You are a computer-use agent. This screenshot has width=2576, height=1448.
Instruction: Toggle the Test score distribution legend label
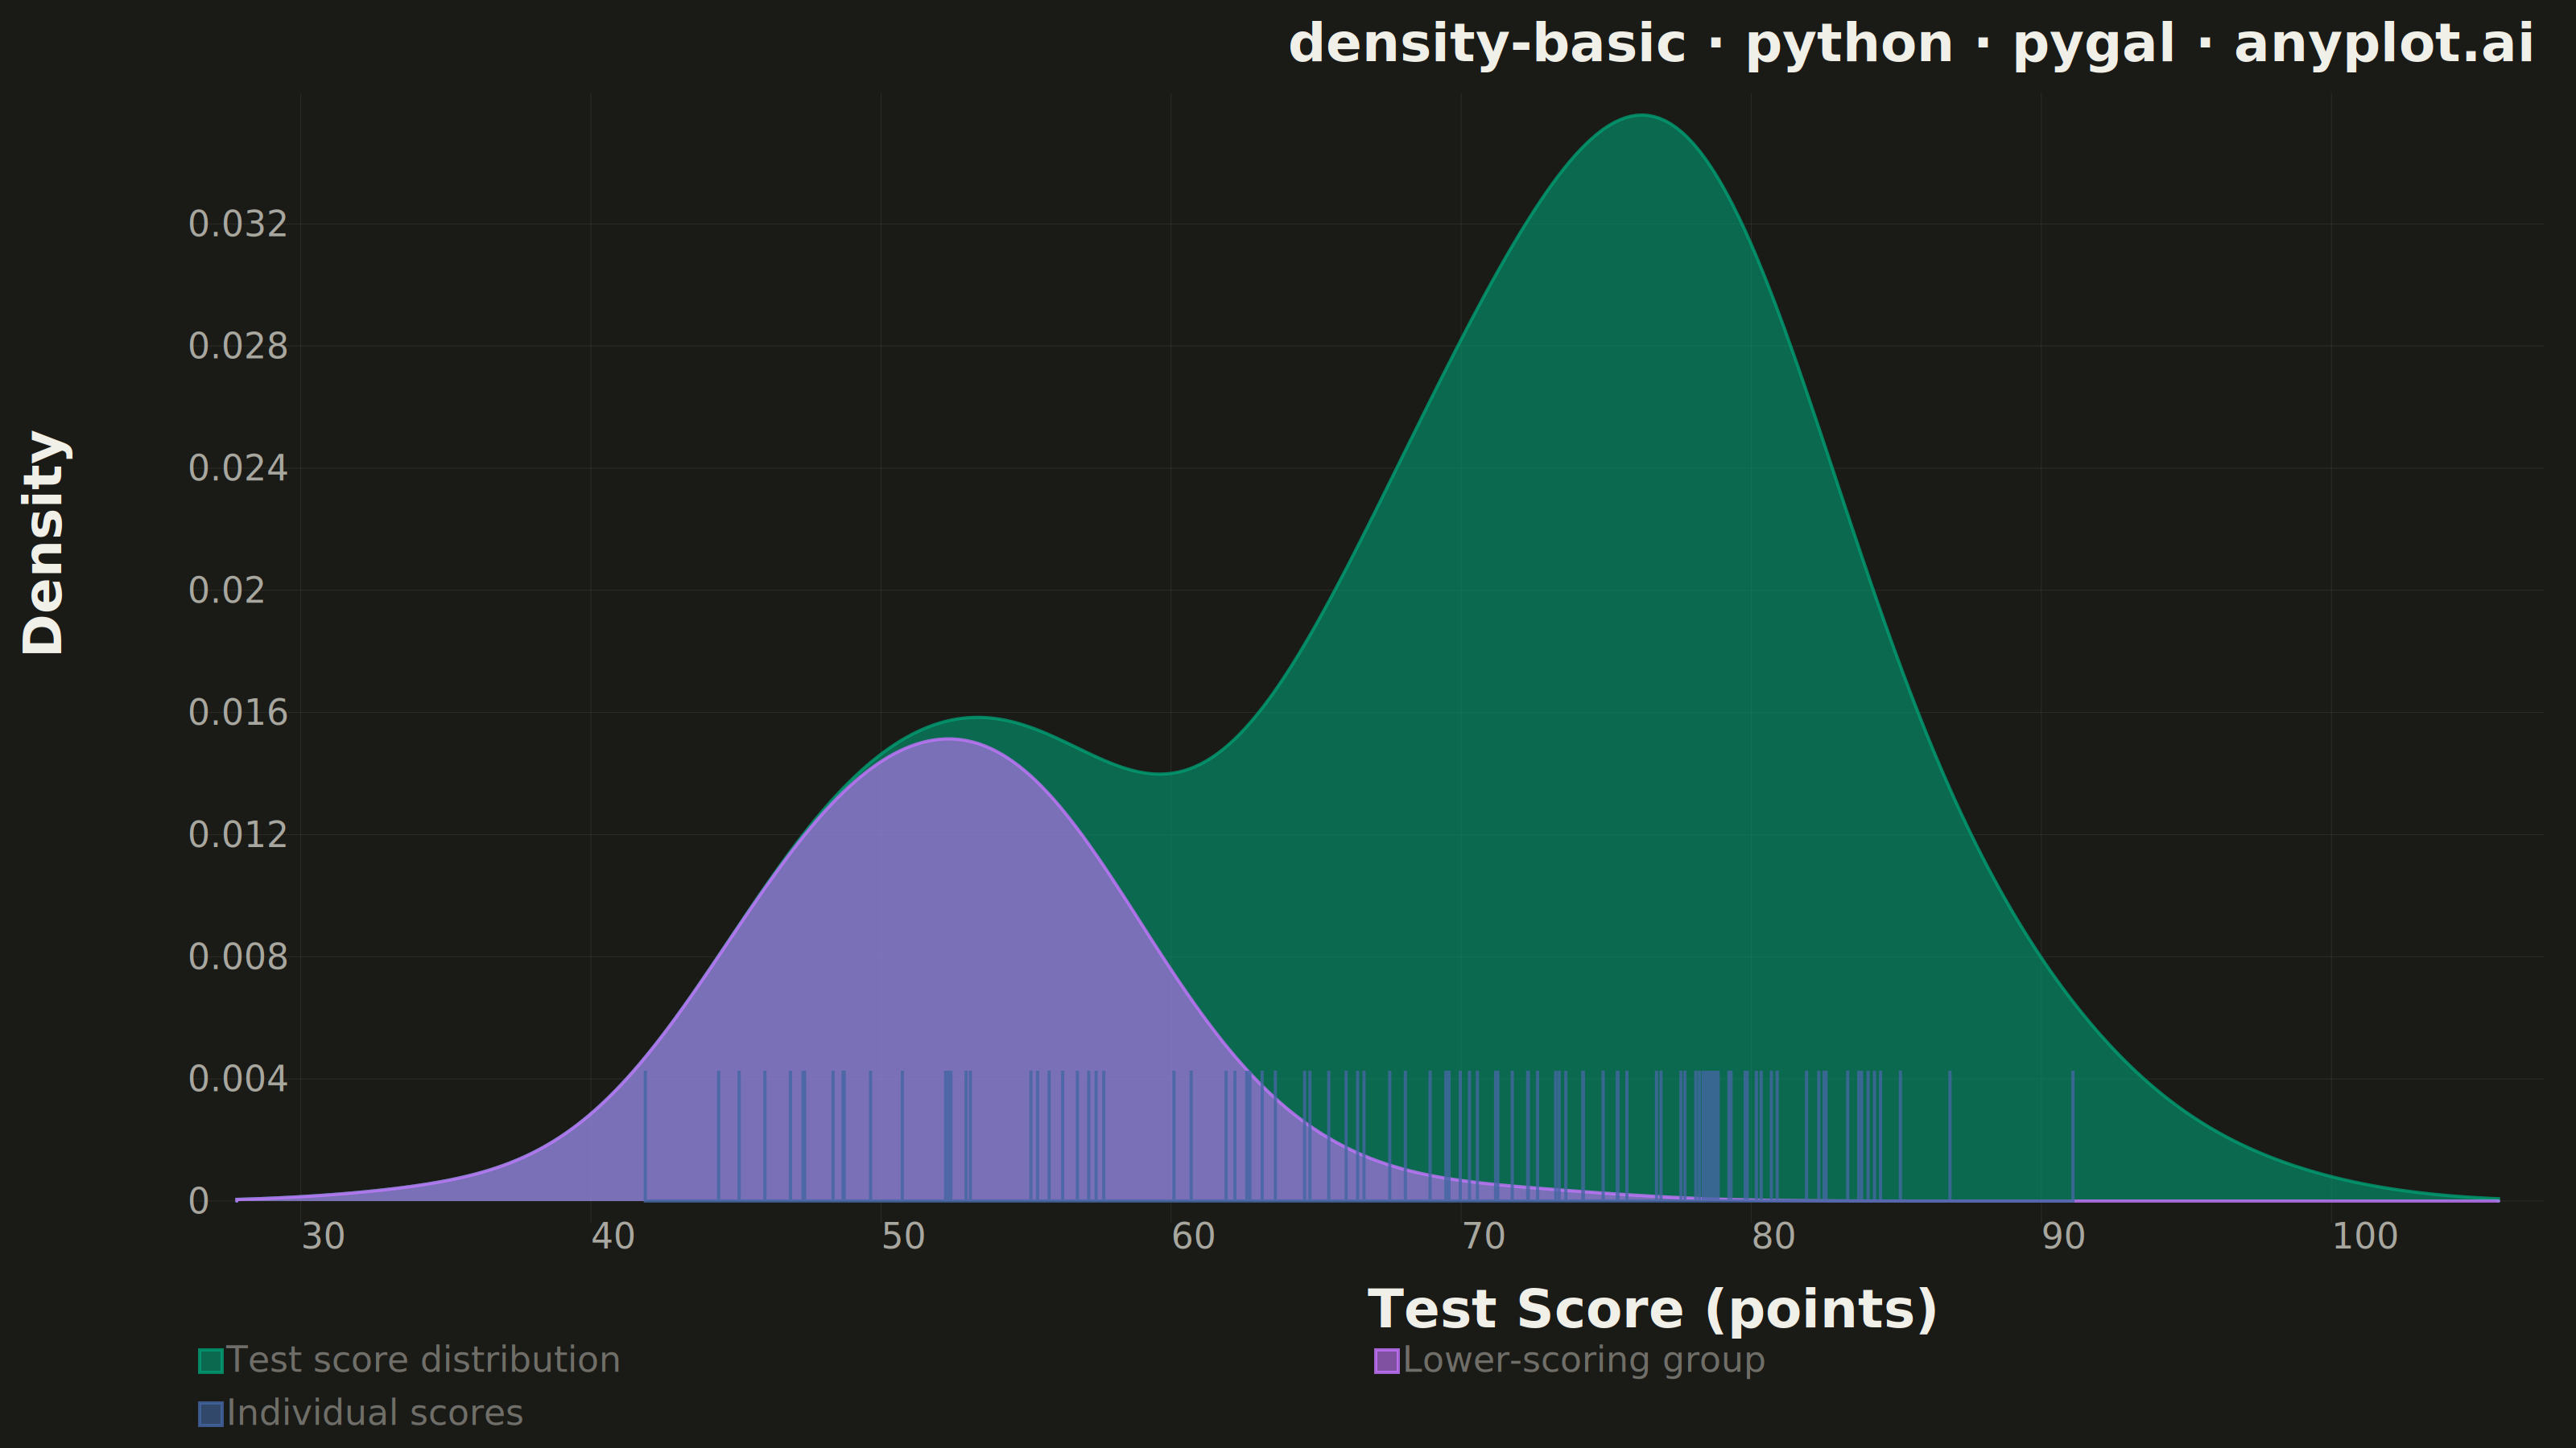click(x=423, y=1360)
